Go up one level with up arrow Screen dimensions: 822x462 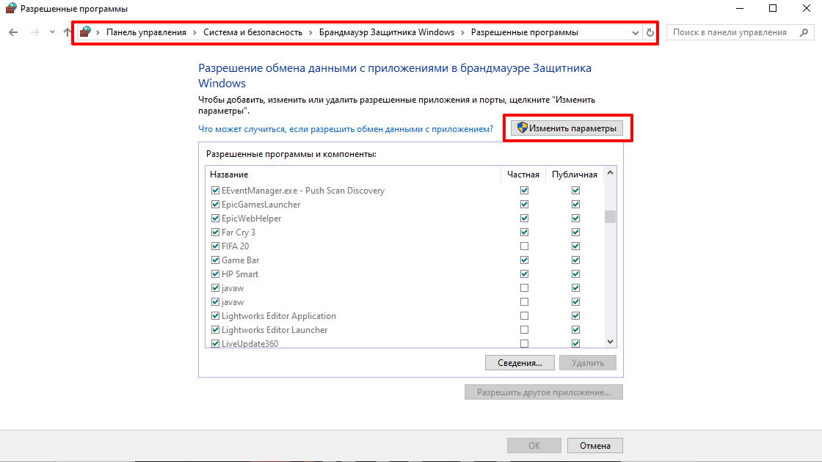[x=68, y=32]
